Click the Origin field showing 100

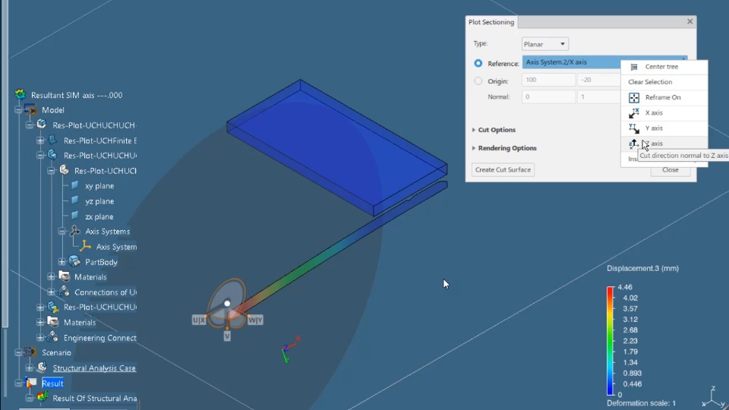548,80
